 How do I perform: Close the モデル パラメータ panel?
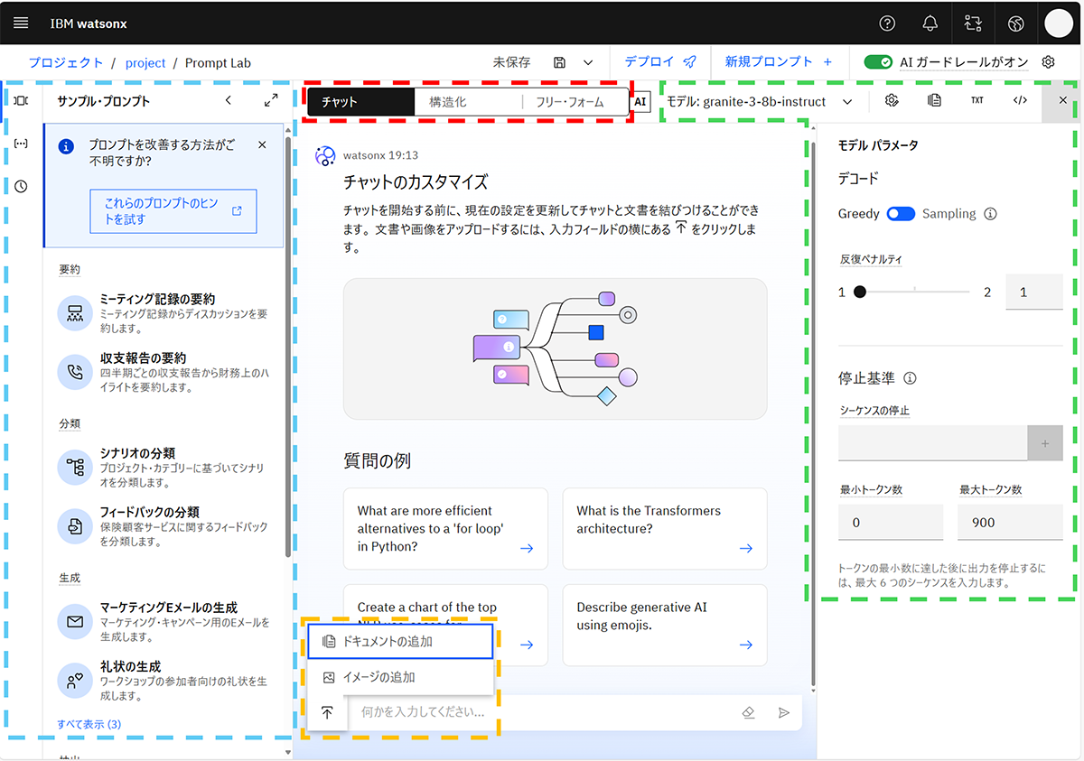(x=1062, y=100)
